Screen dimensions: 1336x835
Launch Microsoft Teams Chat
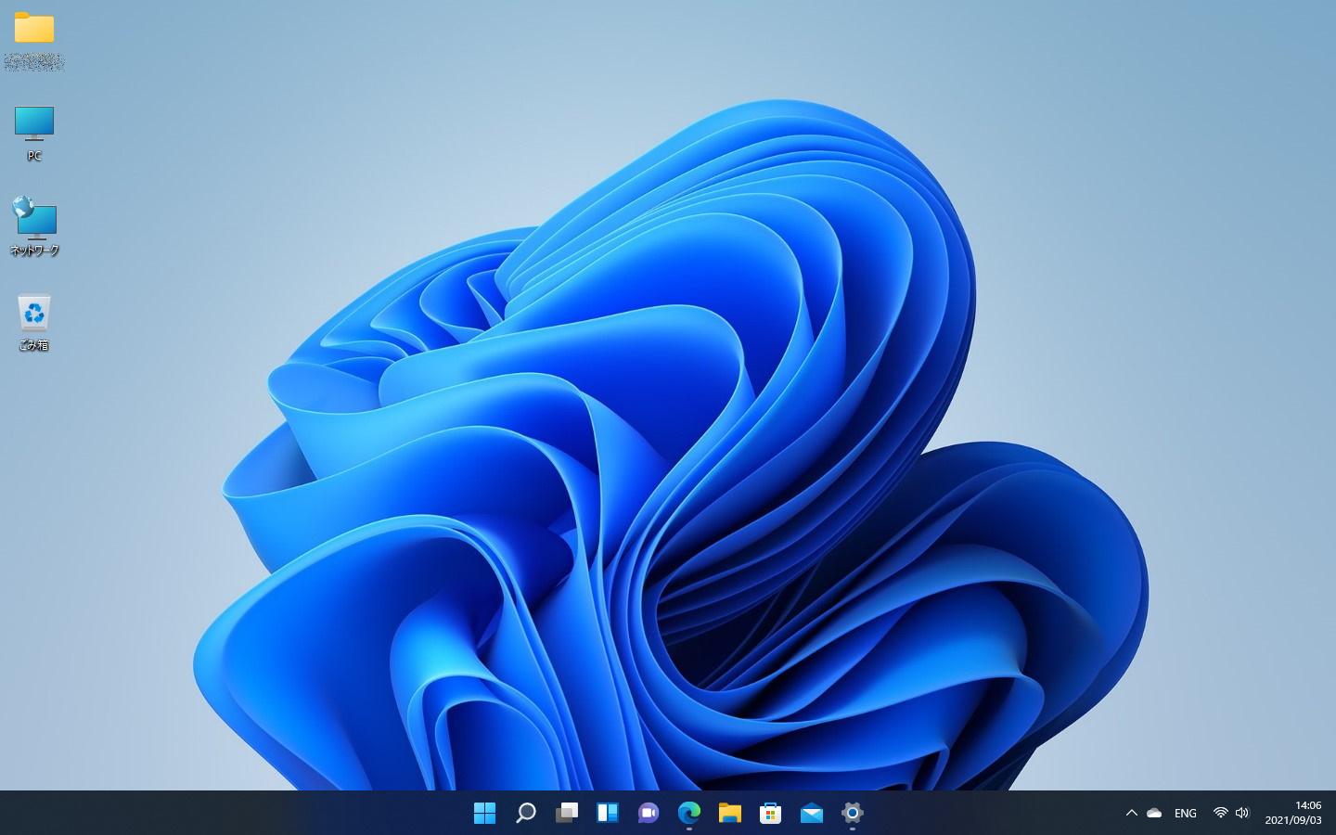[648, 813]
